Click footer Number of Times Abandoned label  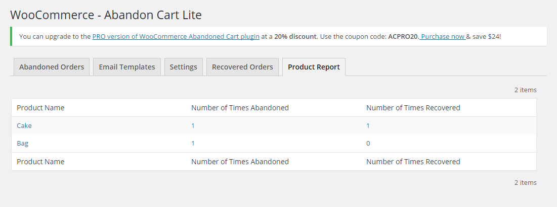click(240, 162)
